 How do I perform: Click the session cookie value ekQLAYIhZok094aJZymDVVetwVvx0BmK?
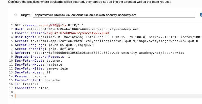(x=78, y=33)
